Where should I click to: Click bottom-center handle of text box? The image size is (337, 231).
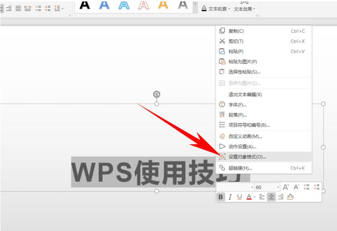coord(157,191)
